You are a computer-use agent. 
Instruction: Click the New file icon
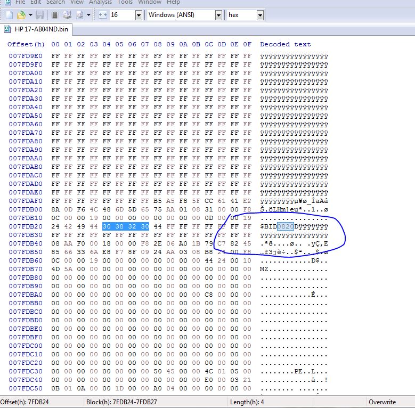pyautogui.click(x=9, y=15)
